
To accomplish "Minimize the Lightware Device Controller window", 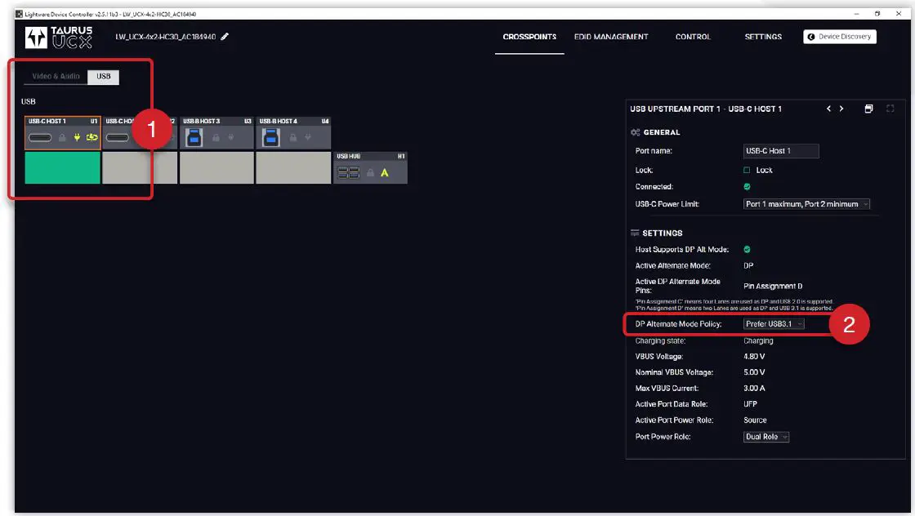I will coord(856,13).
